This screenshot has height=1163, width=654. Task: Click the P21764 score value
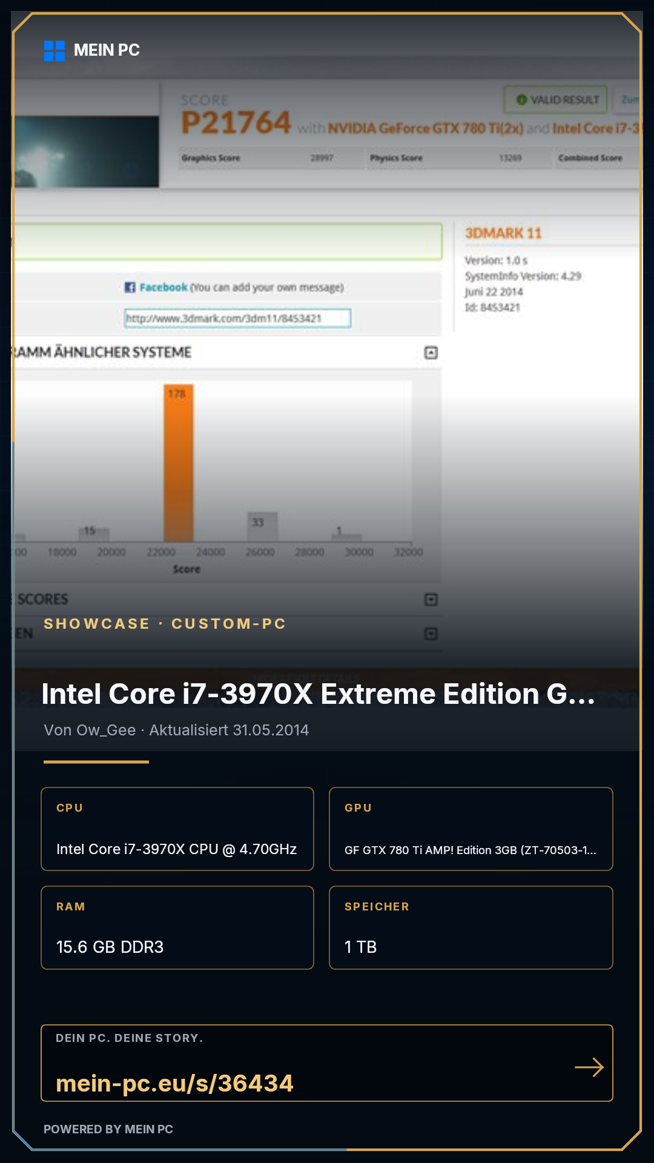coord(236,123)
